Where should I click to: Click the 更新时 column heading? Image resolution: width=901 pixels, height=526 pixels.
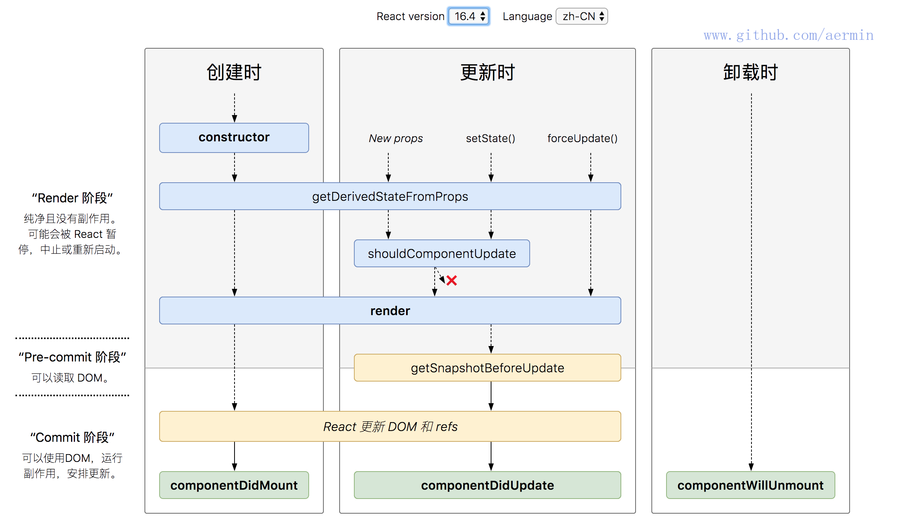tap(487, 72)
